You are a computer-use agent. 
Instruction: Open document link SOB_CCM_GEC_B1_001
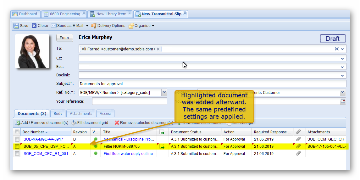[46, 154]
